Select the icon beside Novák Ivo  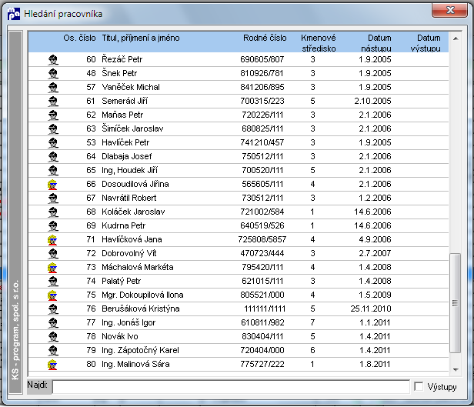(53, 337)
